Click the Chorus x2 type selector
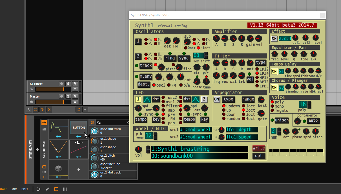The height and width of the screenshot is (194, 341). tap(281, 88)
